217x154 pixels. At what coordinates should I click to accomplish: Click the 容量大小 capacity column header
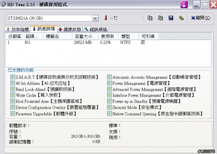pos(85,36)
